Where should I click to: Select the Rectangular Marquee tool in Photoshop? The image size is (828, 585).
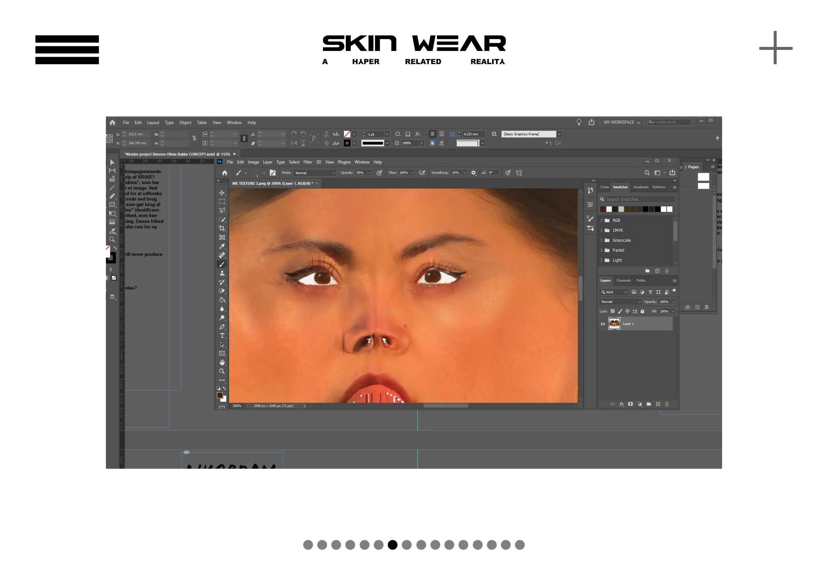[x=222, y=202]
